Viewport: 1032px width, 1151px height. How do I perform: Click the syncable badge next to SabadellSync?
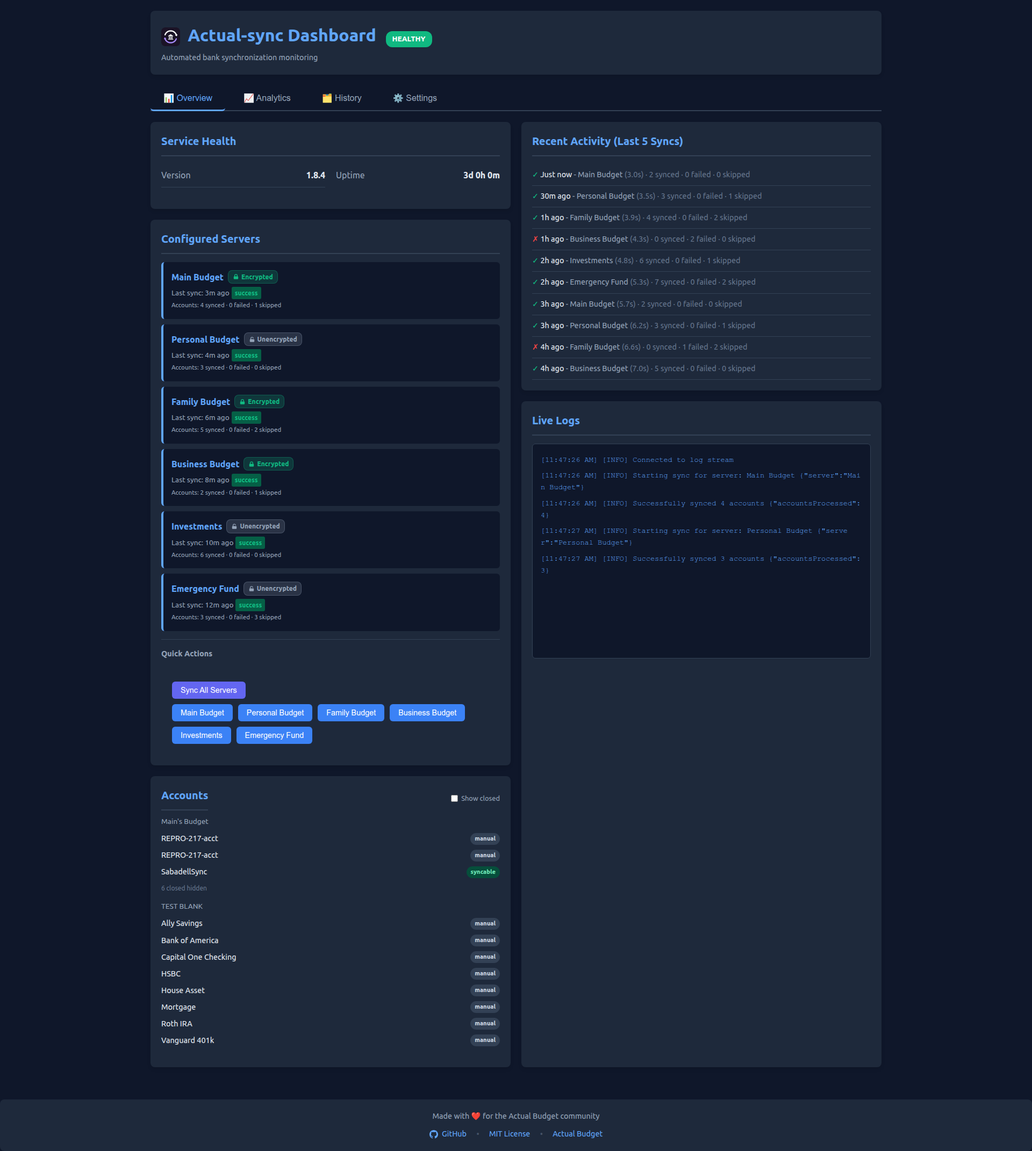(x=483, y=872)
